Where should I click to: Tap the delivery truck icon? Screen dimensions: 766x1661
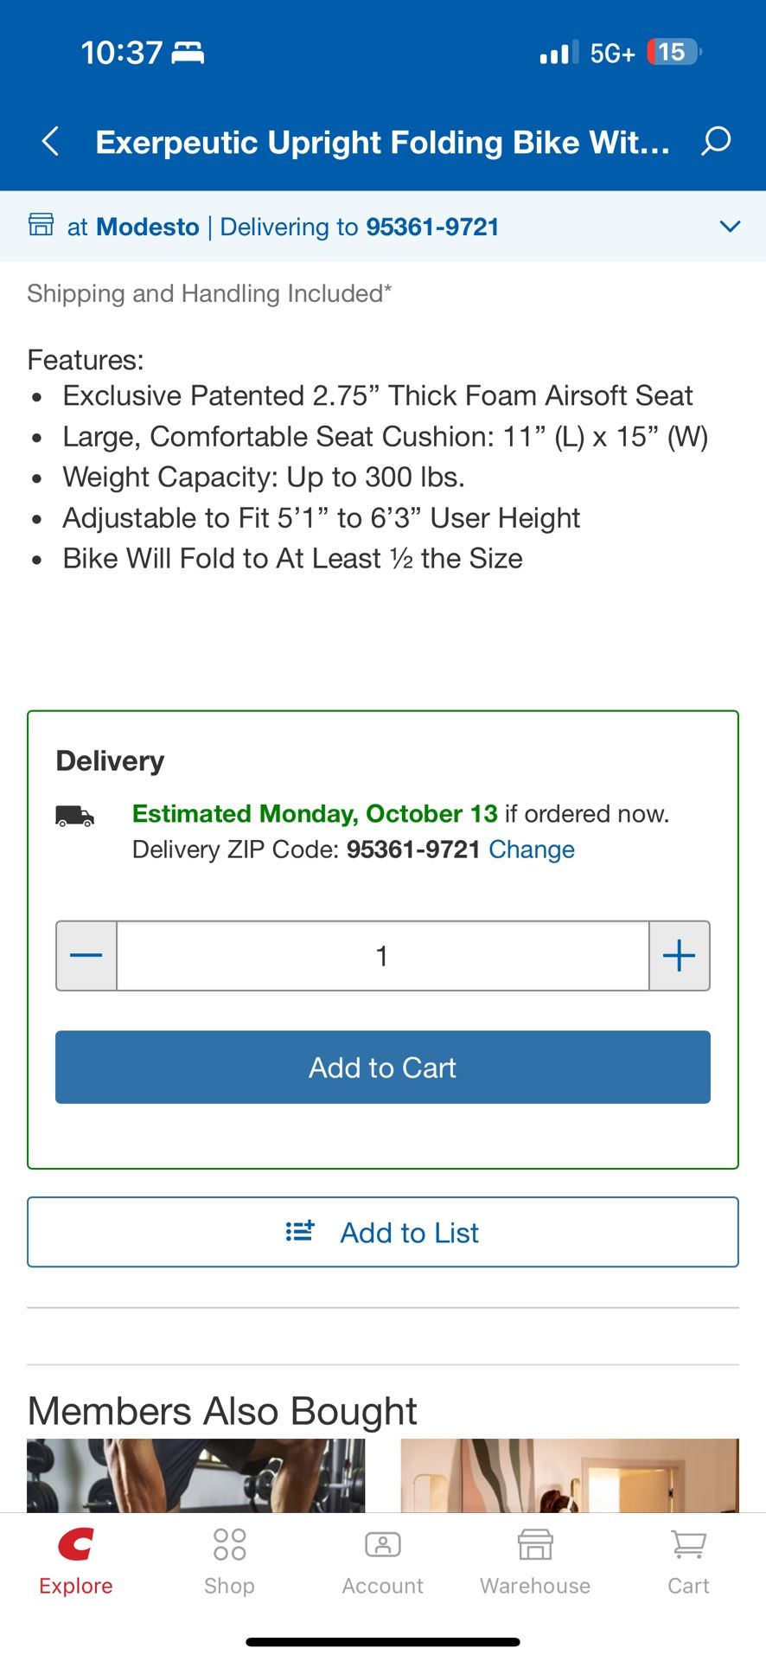point(75,816)
